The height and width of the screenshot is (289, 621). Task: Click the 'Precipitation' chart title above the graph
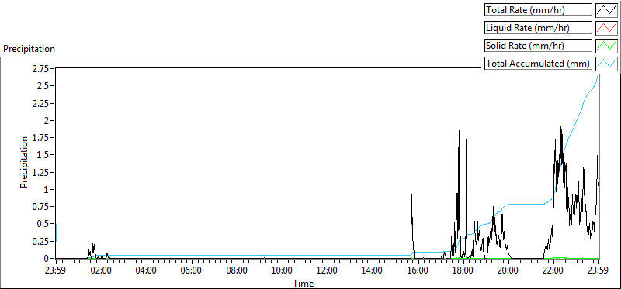click(29, 49)
